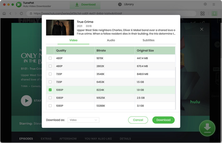The image size is (222, 143).
Task: Check the 720P 6453K quality row
Action: (x=50, y=82)
